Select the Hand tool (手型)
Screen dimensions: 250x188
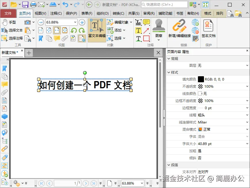[x=12, y=22]
